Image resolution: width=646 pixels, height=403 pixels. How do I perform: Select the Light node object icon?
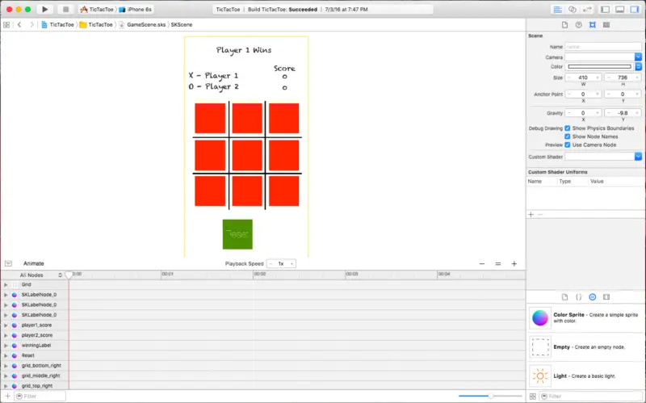point(540,376)
